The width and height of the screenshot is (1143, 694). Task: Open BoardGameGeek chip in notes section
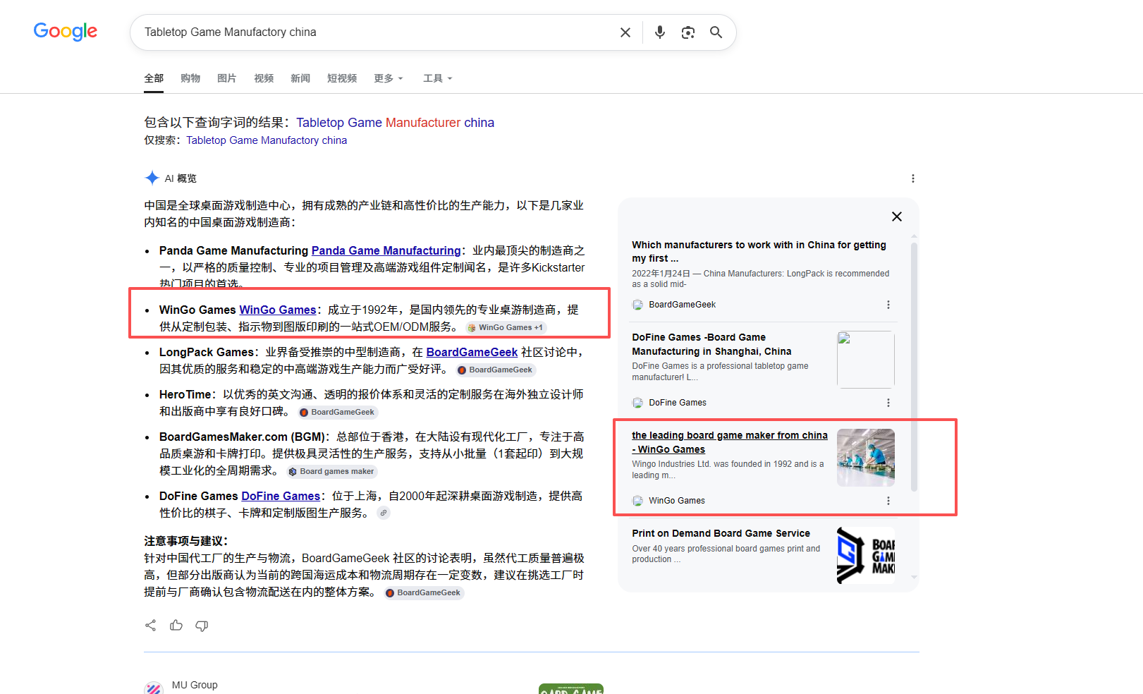pos(424,592)
